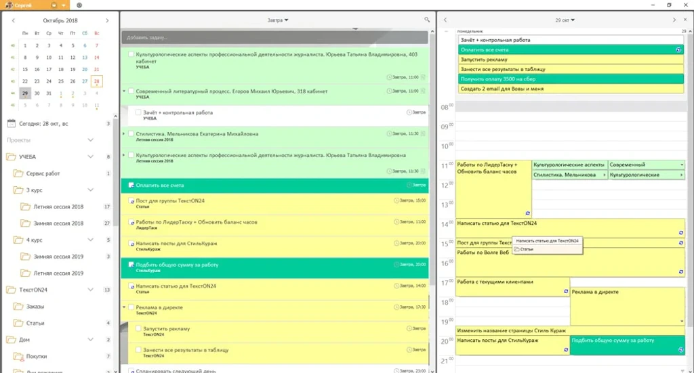Click the УЧЕБА project folder icon

(11, 157)
